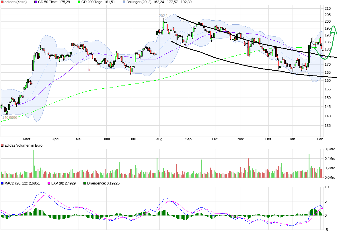Click the 145 price axis value
The image size is (337, 233).
point(328,107)
